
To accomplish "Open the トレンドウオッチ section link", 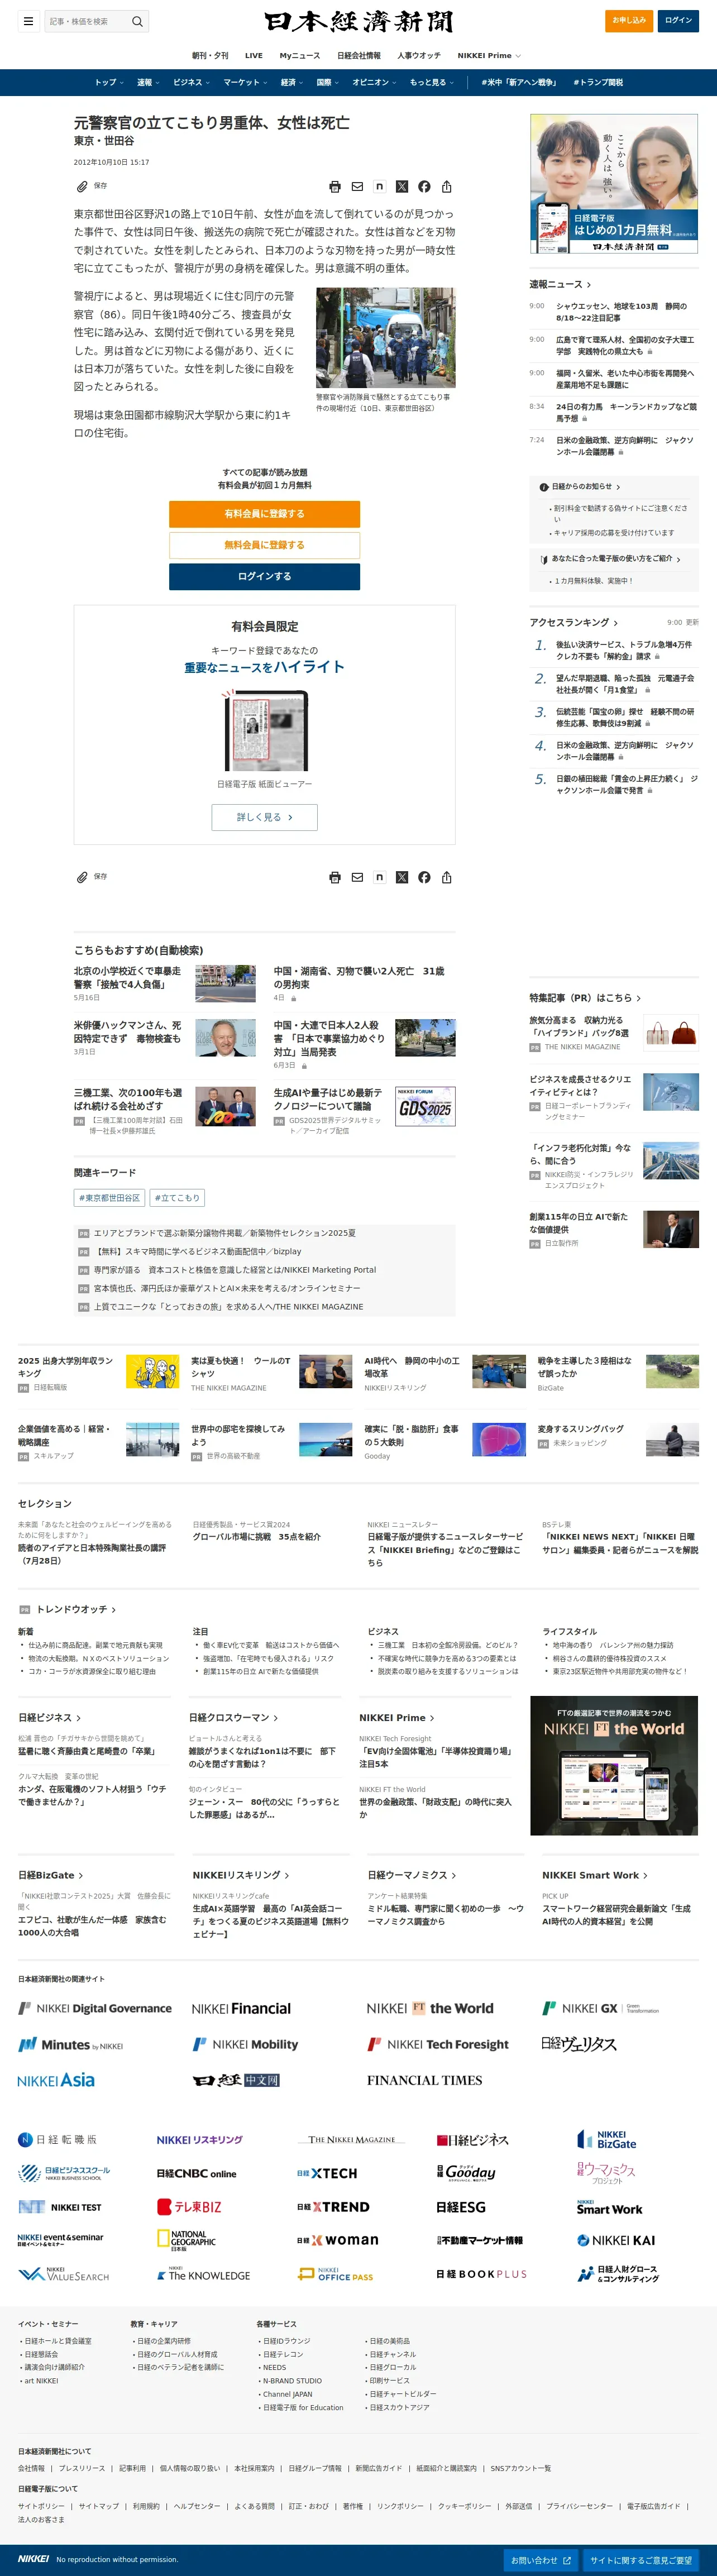I will coord(76,1609).
